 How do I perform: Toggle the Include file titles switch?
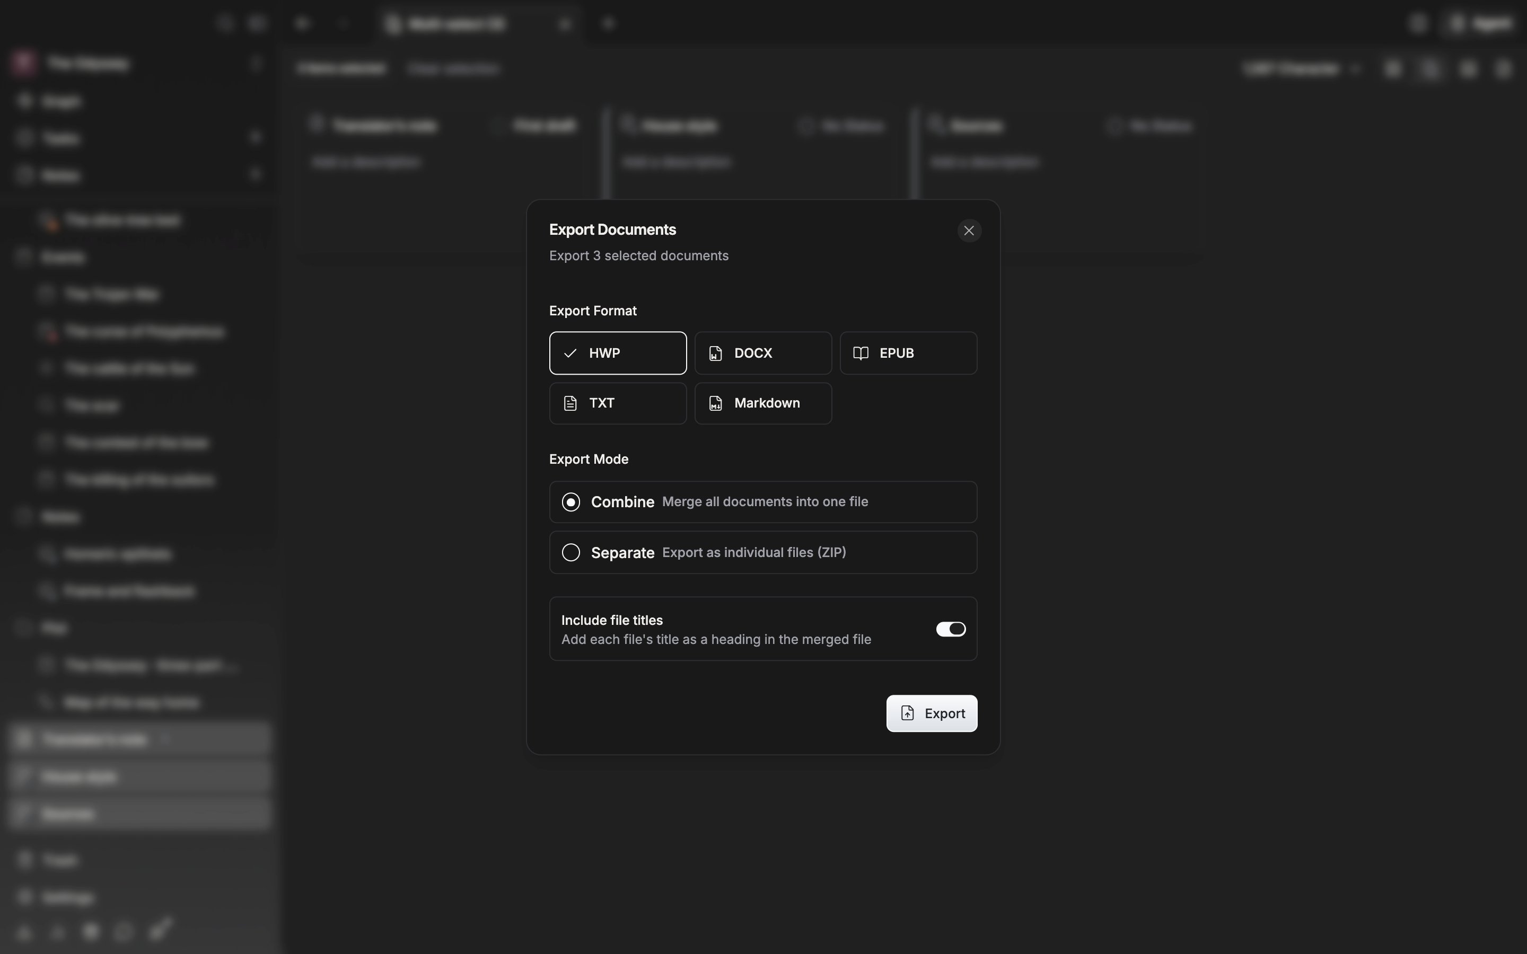point(950,629)
